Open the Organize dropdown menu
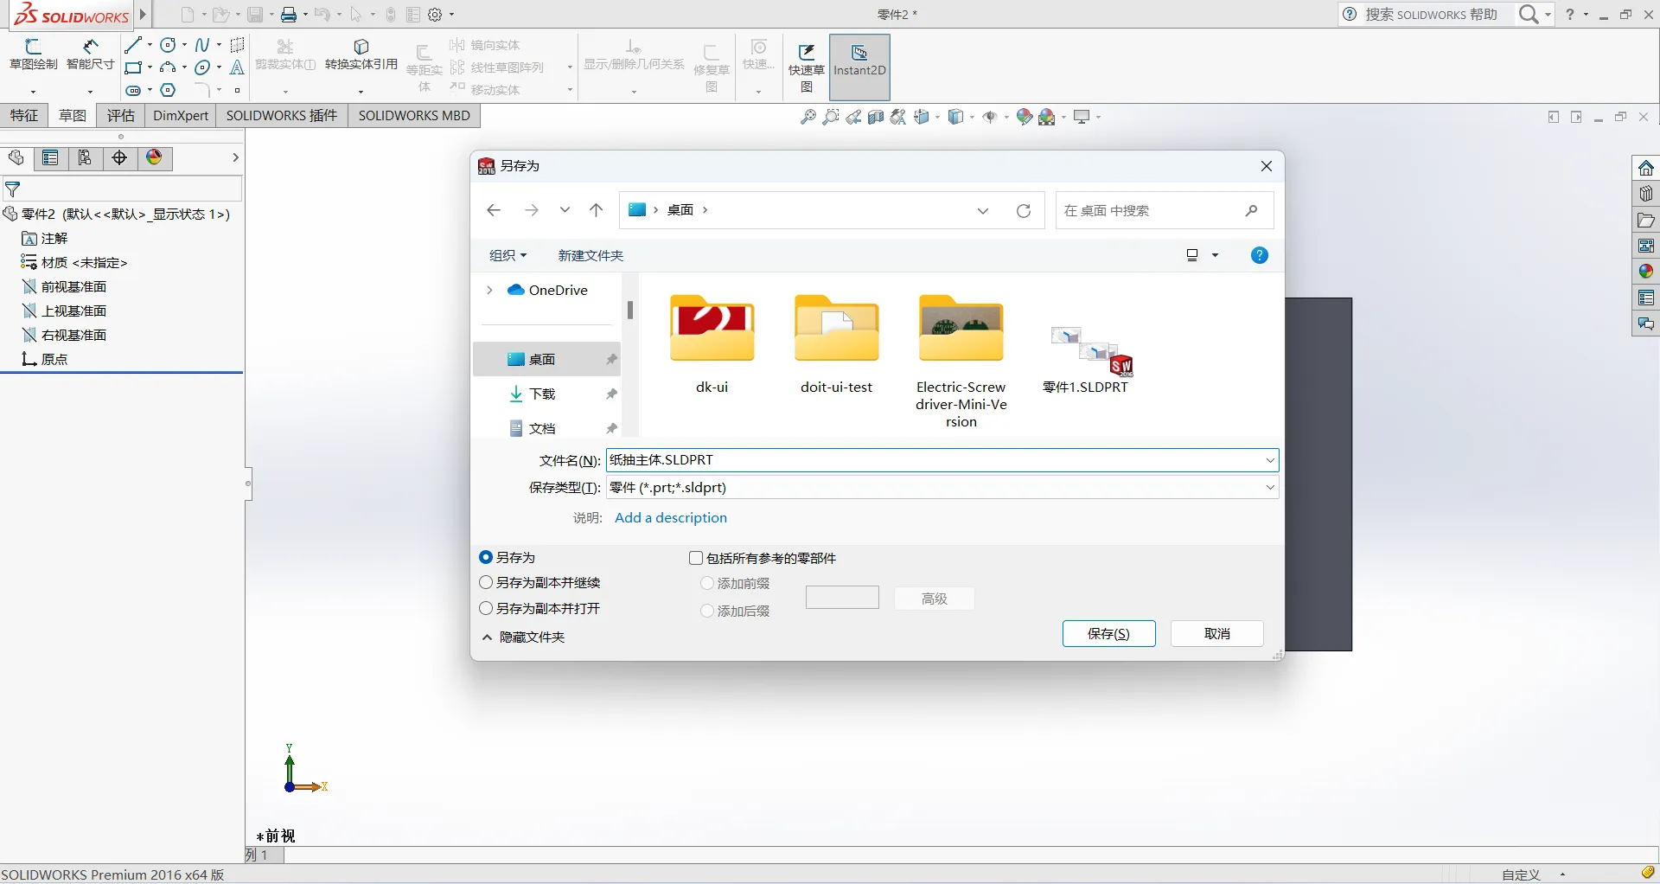The height and width of the screenshot is (884, 1660). 508,255
